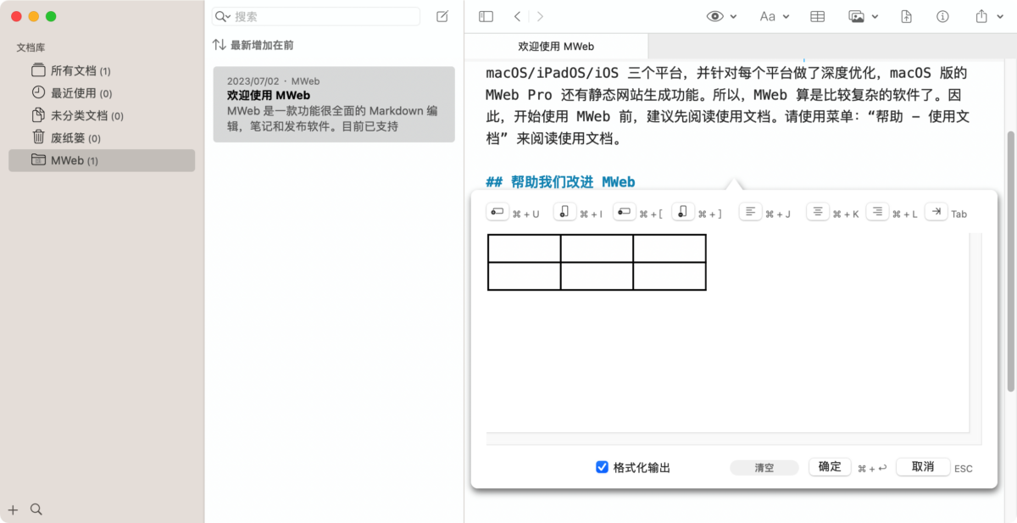Click the heading "## 帮助我们改进 MWeb"
The height and width of the screenshot is (523, 1017).
click(560, 181)
